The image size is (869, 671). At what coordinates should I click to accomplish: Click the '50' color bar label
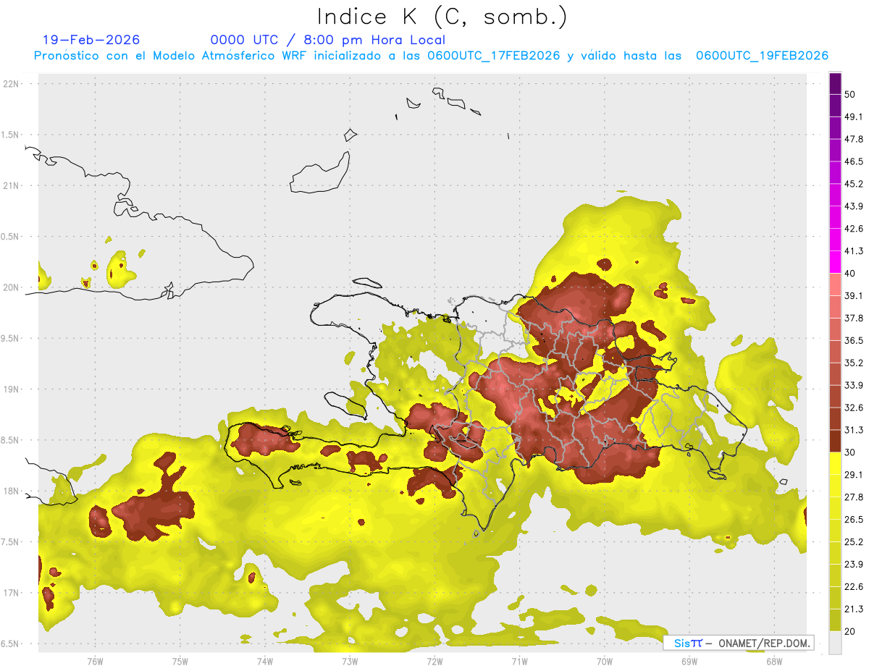851,95
